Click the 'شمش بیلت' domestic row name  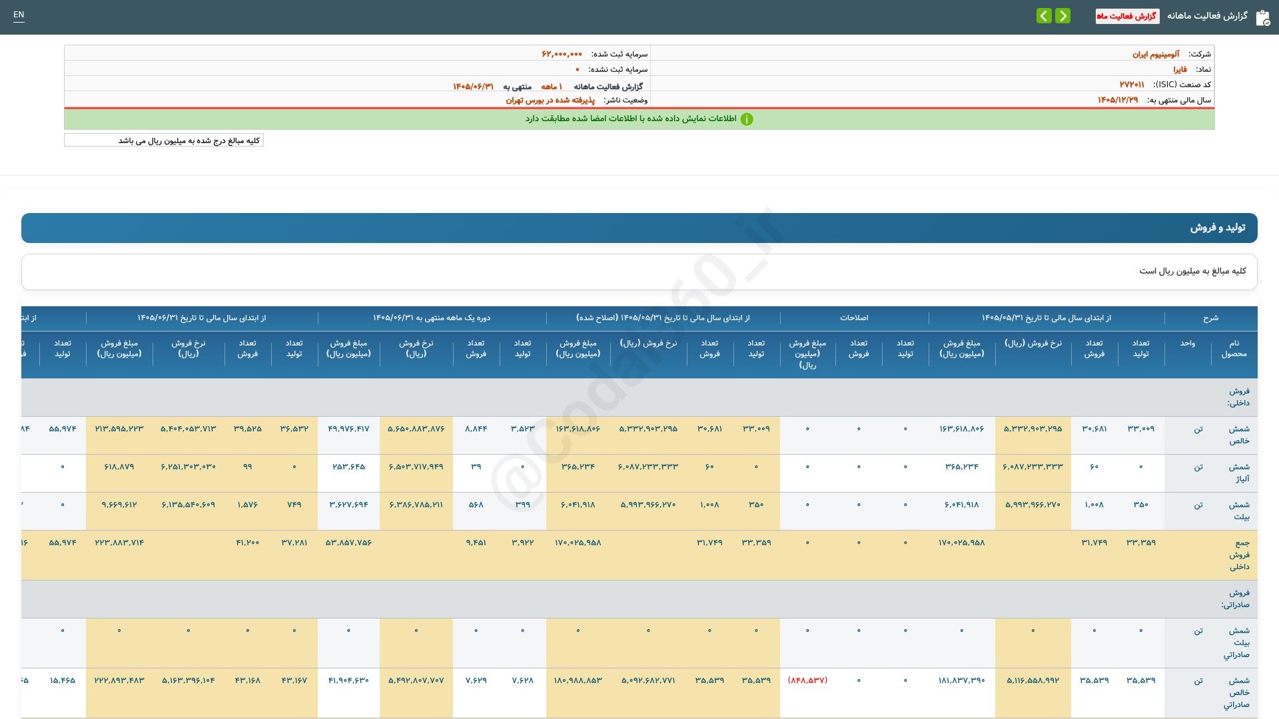[x=1239, y=511]
